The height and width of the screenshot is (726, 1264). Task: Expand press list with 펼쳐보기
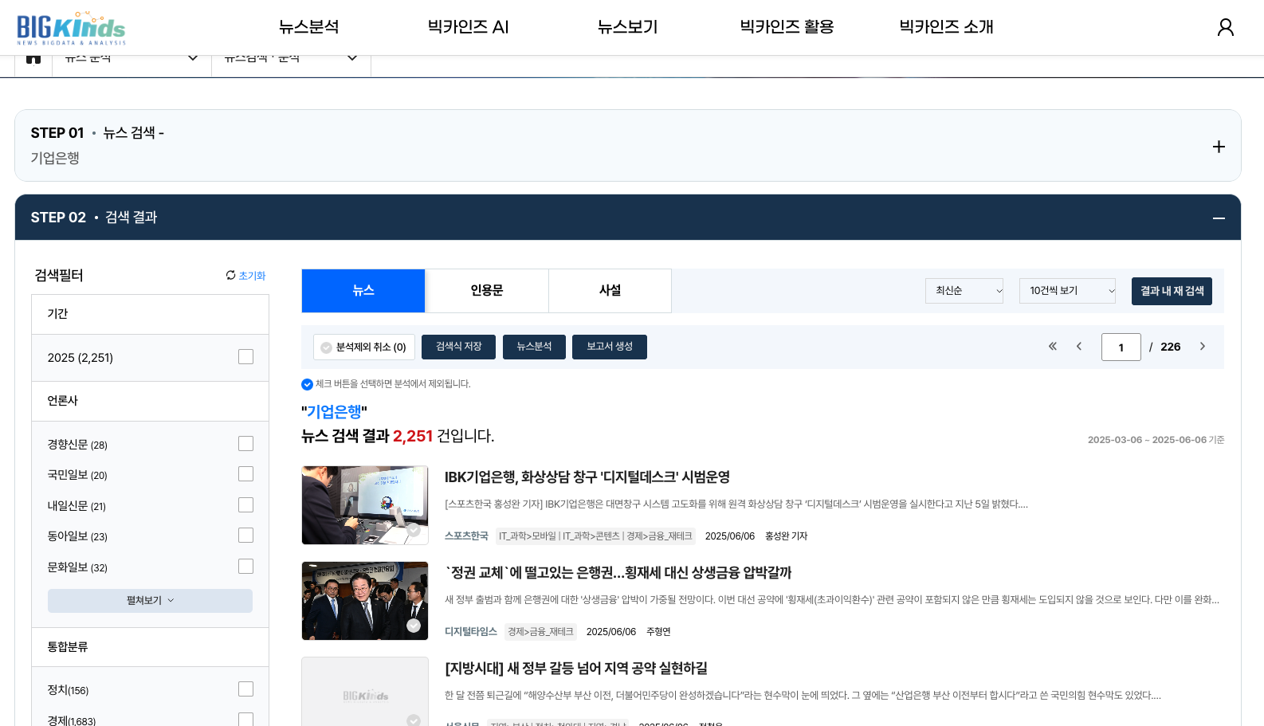pyautogui.click(x=150, y=601)
